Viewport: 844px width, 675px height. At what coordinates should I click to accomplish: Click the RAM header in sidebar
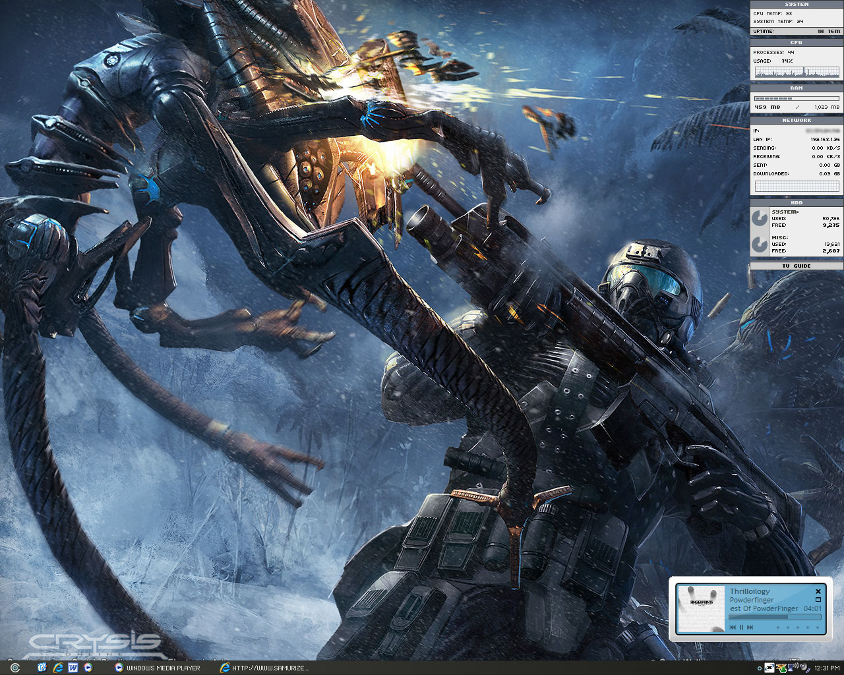[797, 88]
